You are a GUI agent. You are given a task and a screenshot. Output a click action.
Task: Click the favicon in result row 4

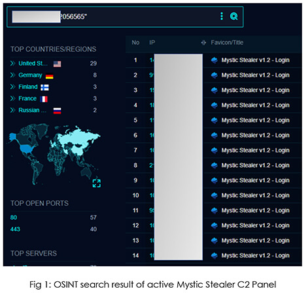pyautogui.click(x=214, y=106)
